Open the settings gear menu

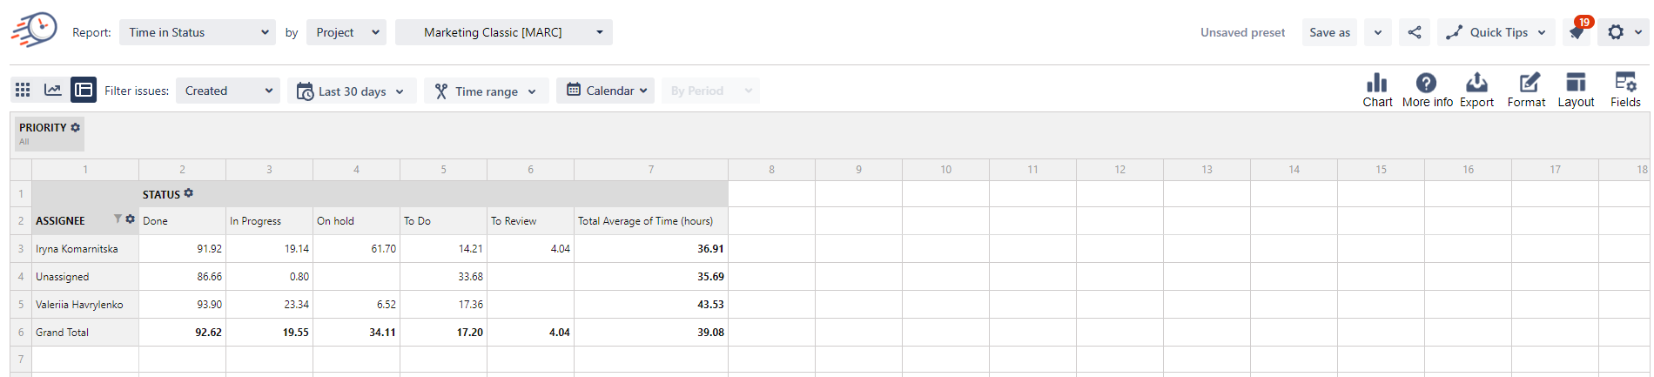point(1624,32)
